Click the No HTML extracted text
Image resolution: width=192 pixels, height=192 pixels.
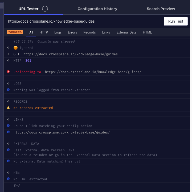tap(30, 179)
